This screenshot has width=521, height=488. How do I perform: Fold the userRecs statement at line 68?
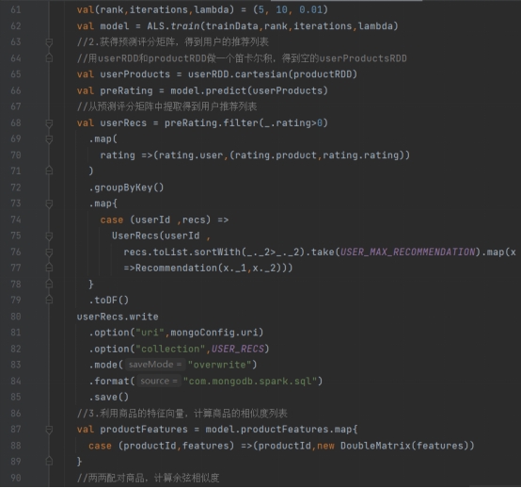tap(49, 123)
